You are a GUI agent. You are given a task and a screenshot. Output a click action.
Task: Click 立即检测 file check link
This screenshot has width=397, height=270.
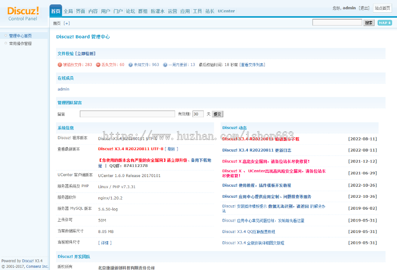[x=85, y=54]
